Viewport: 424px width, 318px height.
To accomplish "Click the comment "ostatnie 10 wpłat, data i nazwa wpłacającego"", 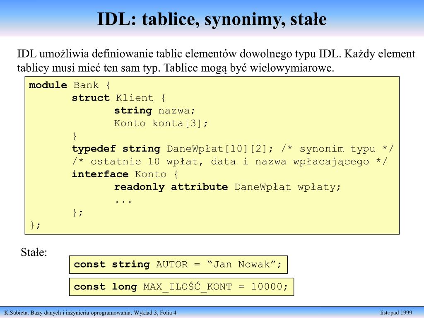I will point(230,162).
